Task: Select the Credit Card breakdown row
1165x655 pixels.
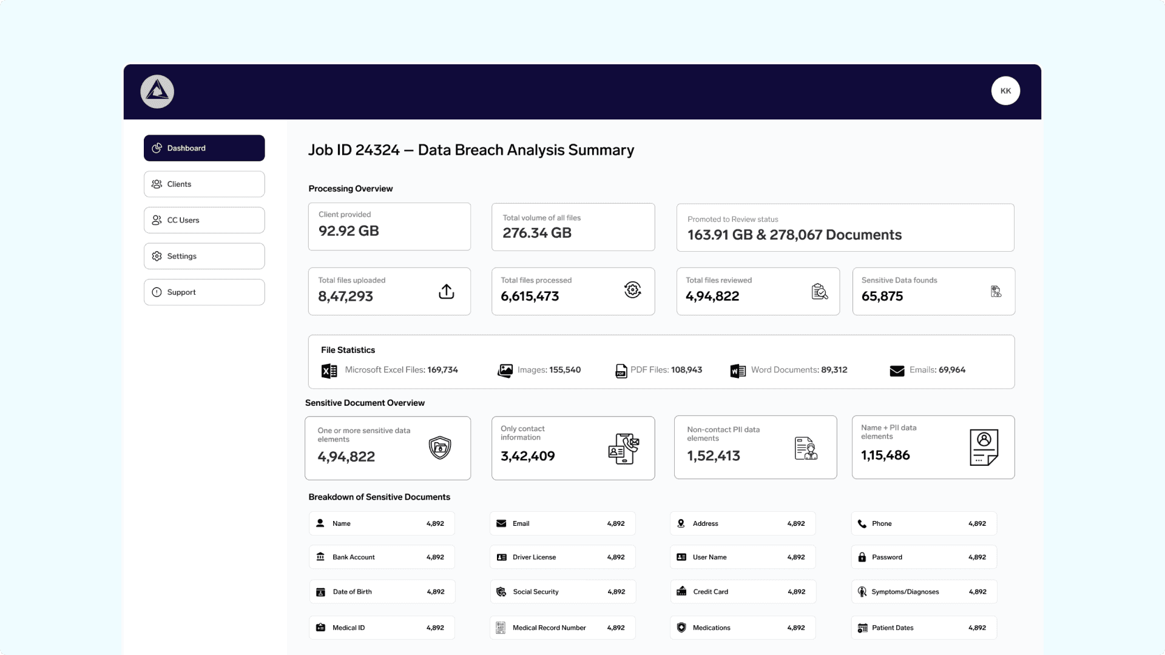Action: click(x=743, y=592)
